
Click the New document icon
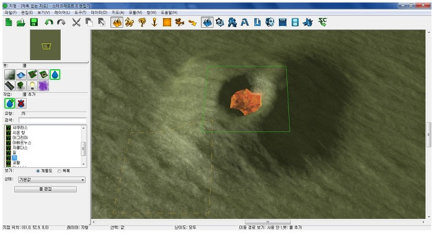click(x=9, y=22)
